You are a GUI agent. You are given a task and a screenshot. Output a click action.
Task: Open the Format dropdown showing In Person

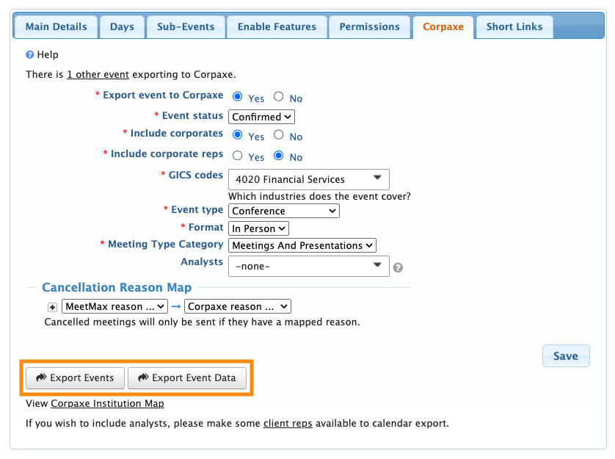pyautogui.click(x=258, y=228)
